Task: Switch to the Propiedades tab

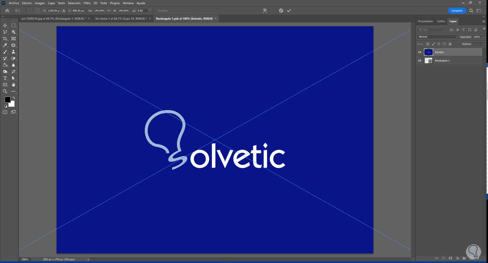Action: point(425,21)
